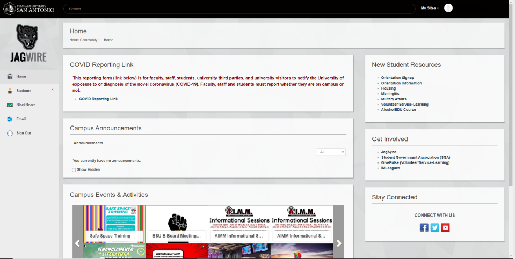
Task: Click the Texas A&M San Antonio logo
Action: 28,9
